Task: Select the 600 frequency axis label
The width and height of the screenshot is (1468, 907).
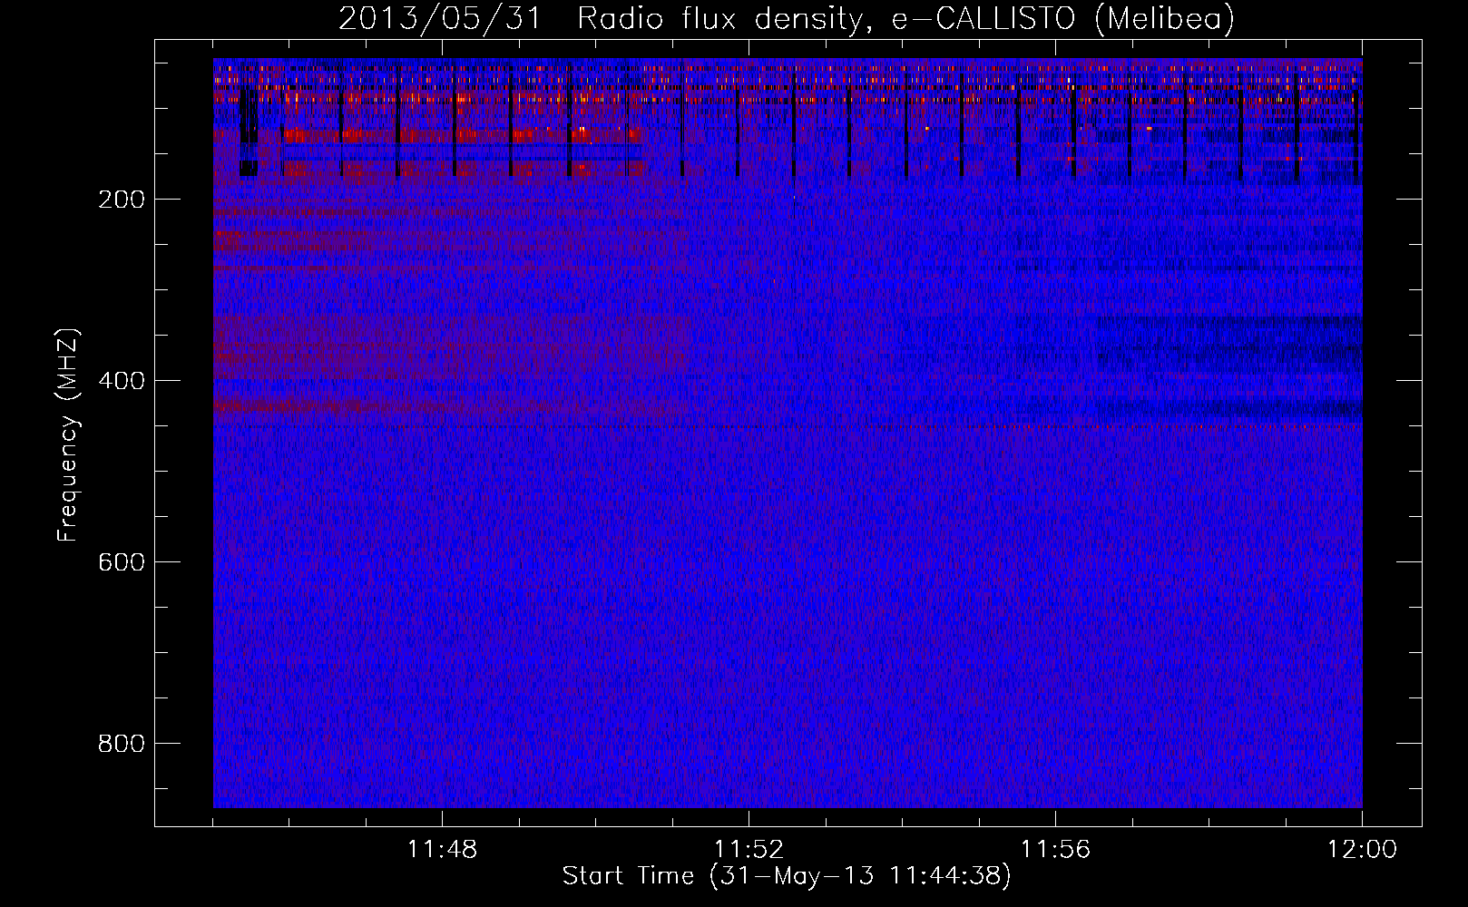Action: point(122,562)
